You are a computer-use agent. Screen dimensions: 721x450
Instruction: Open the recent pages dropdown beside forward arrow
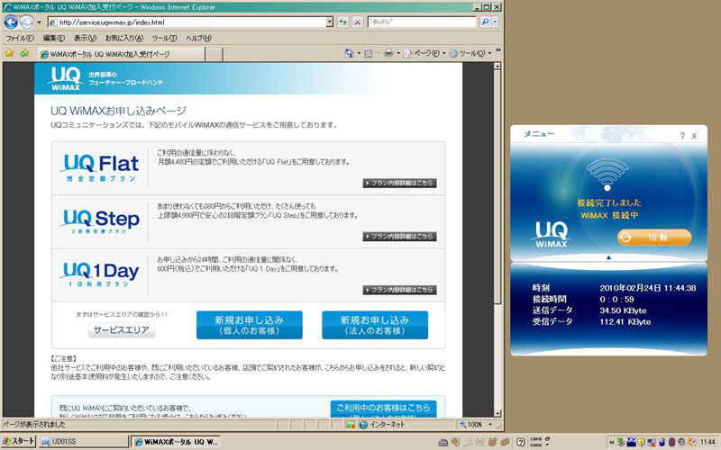39,22
